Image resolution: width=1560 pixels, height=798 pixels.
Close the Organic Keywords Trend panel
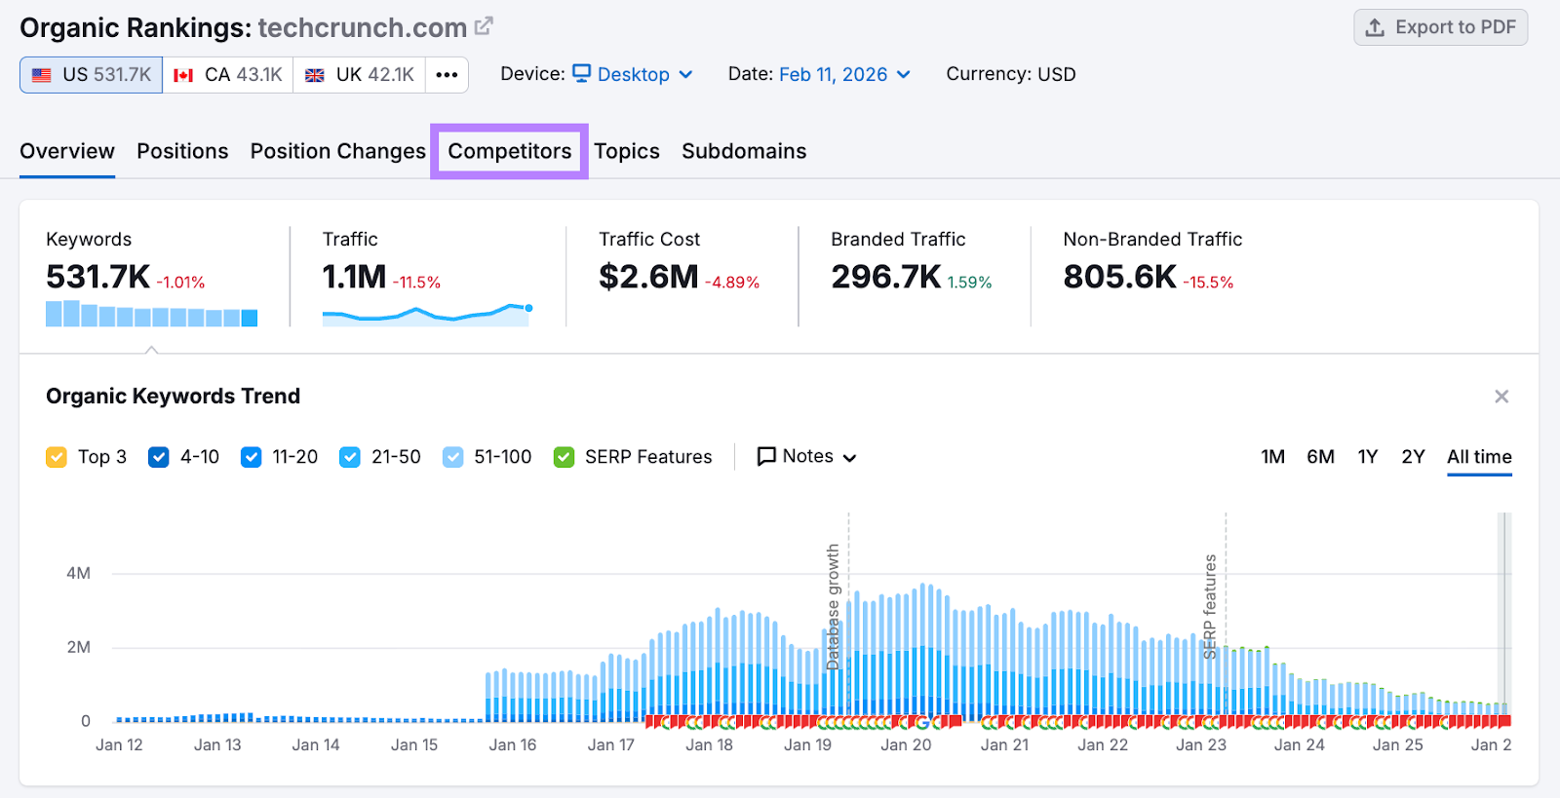coord(1501,397)
